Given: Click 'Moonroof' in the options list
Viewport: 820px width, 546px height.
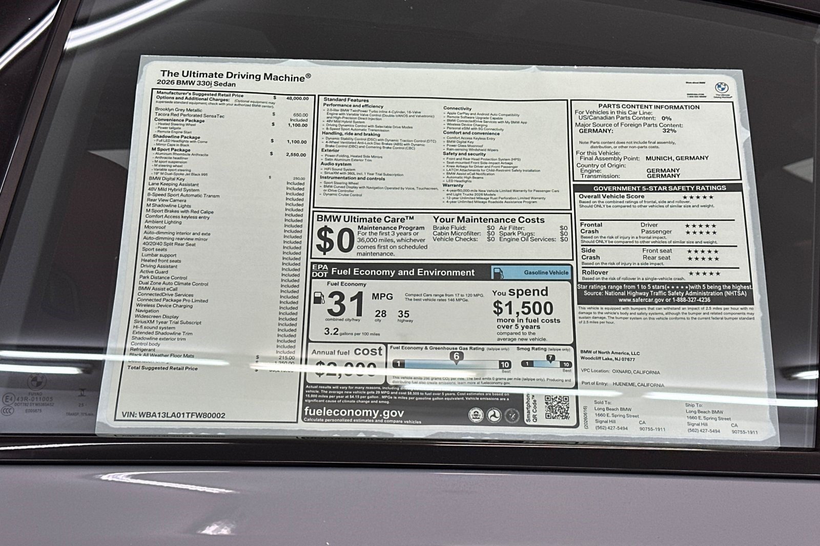Looking at the screenshot, I should coord(155,227).
